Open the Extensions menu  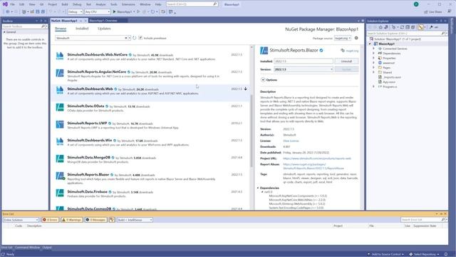tap(128, 4)
